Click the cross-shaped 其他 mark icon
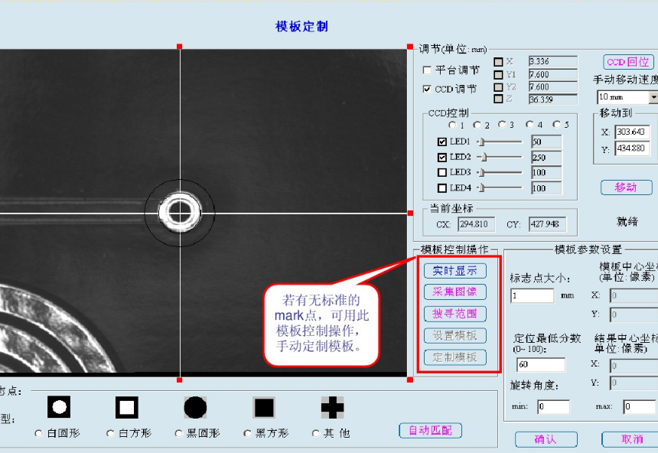 (332, 407)
